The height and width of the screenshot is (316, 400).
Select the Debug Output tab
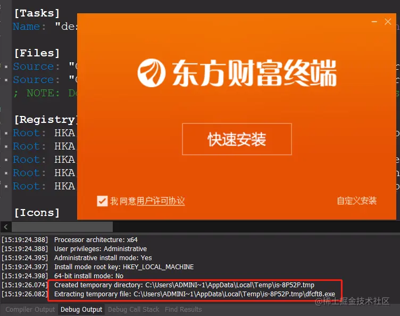[x=81, y=310]
